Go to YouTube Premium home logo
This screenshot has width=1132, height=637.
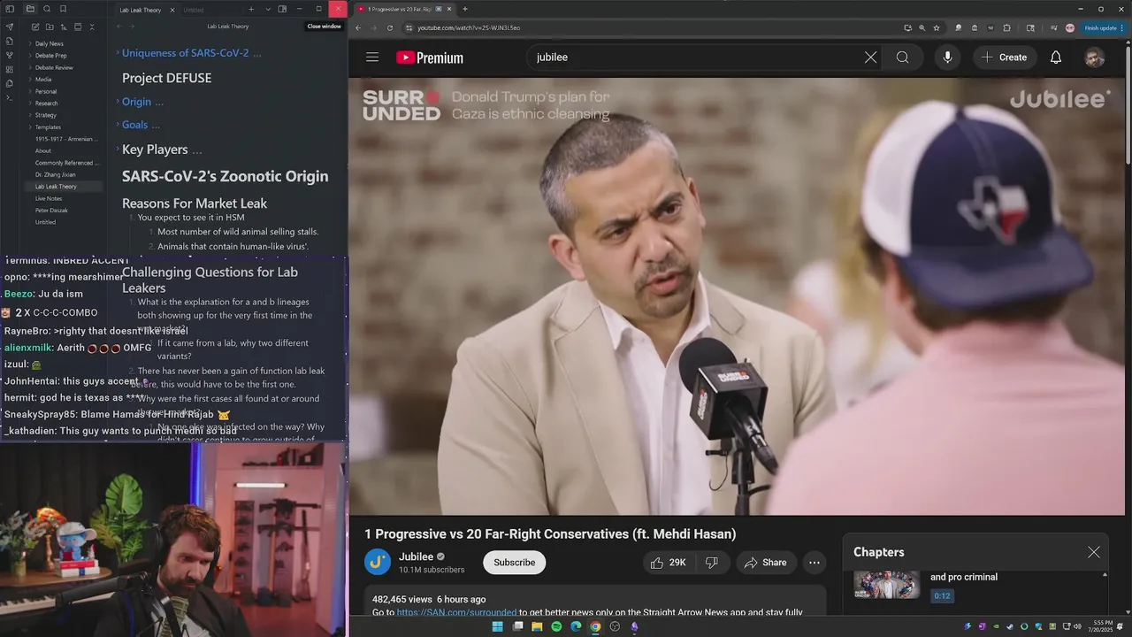tap(430, 58)
